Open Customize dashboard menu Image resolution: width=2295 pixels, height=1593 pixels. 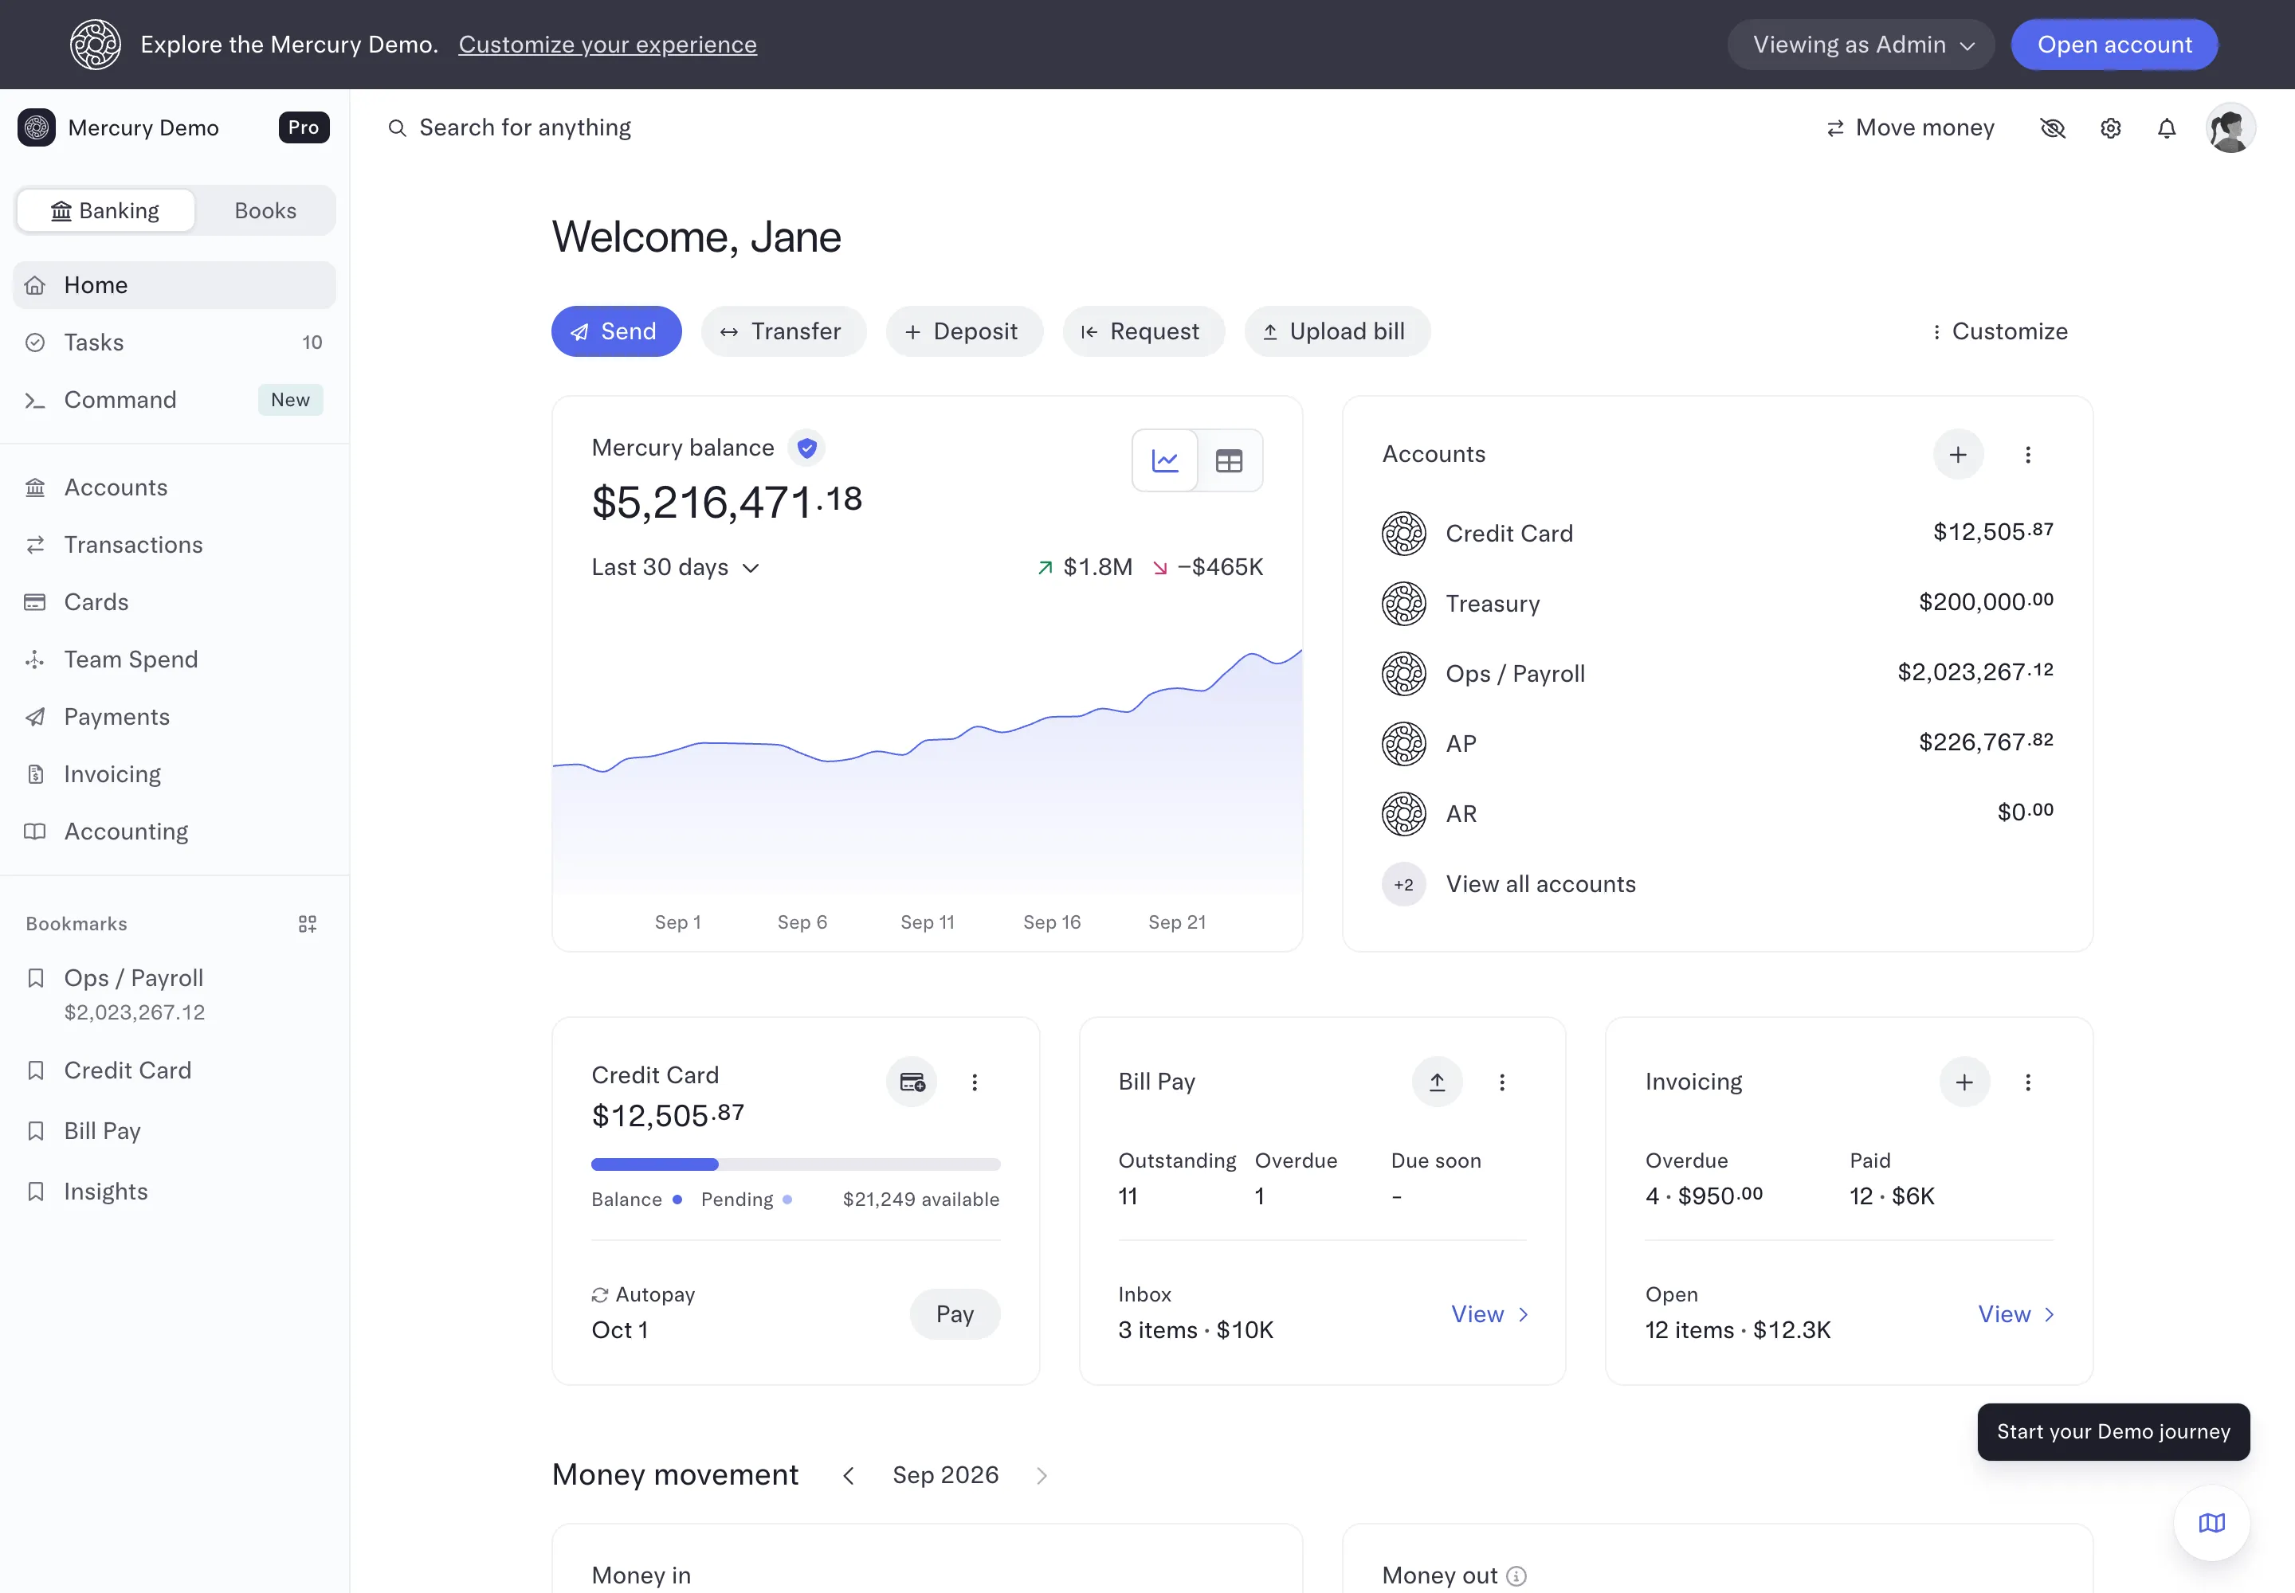click(x=2000, y=331)
